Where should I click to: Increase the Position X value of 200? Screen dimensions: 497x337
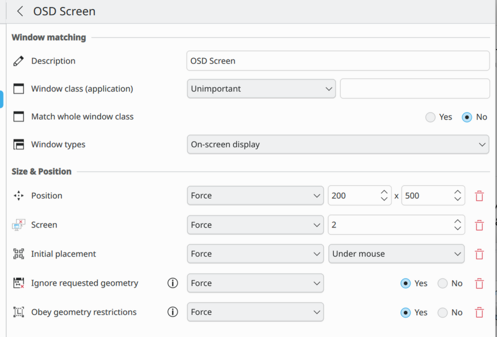pyautogui.click(x=384, y=192)
